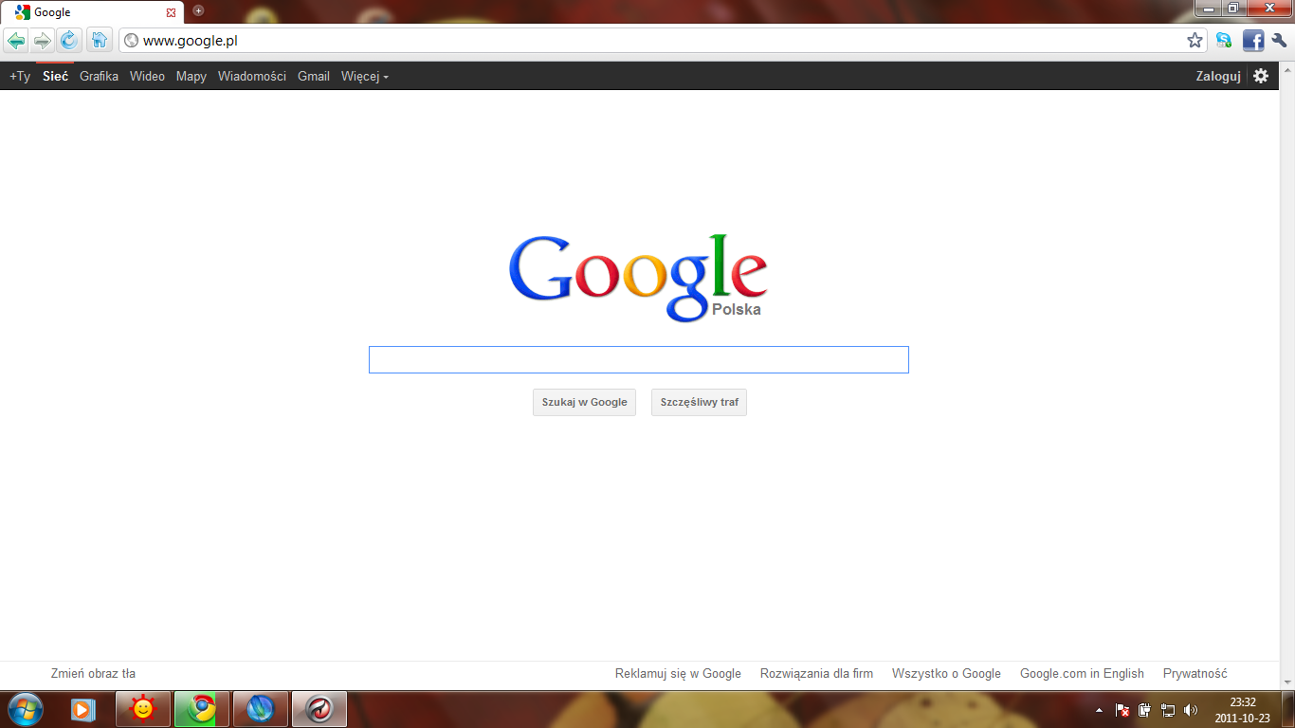This screenshot has height=728, width=1295.
Task: Open the Prywatność link
Action: pyautogui.click(x=1195, y=674)
